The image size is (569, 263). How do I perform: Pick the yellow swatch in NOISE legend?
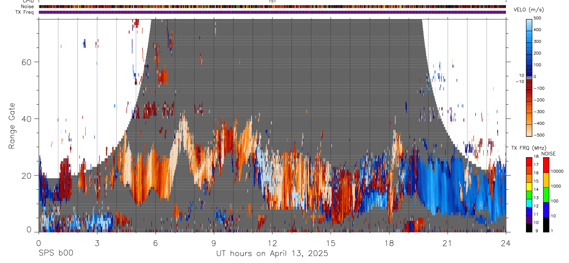546,180
